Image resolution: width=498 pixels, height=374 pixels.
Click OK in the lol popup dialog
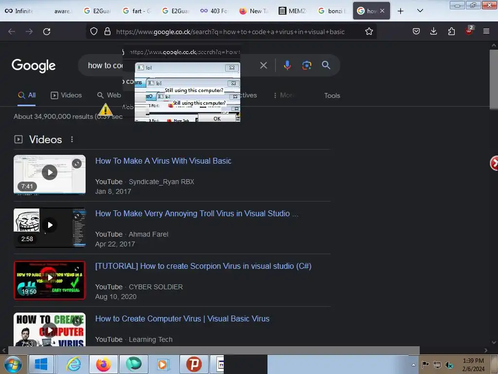coord(217,119)
